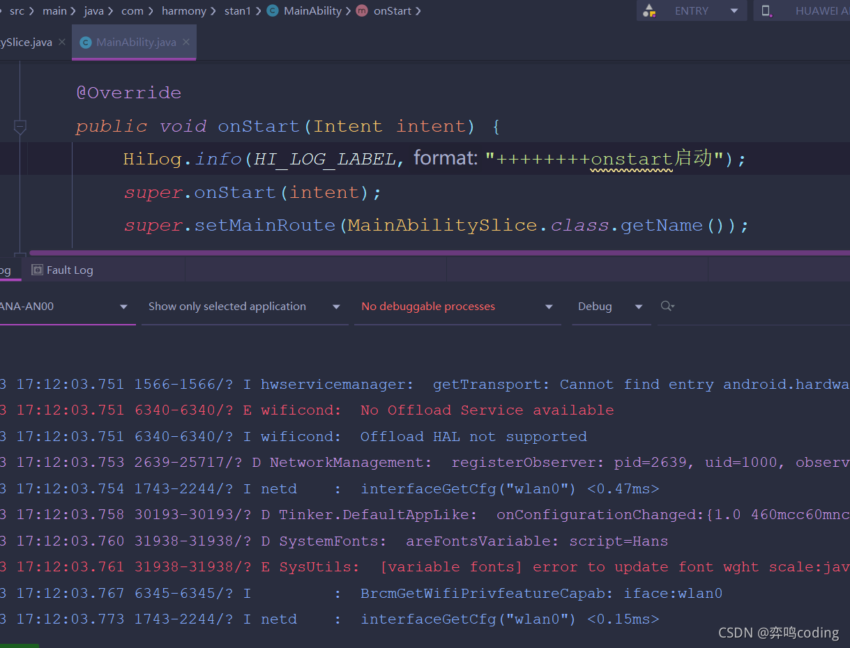Open 'No debuggable processes' dropdown
This screenshot has height=648, width=850.
[457, 307]
